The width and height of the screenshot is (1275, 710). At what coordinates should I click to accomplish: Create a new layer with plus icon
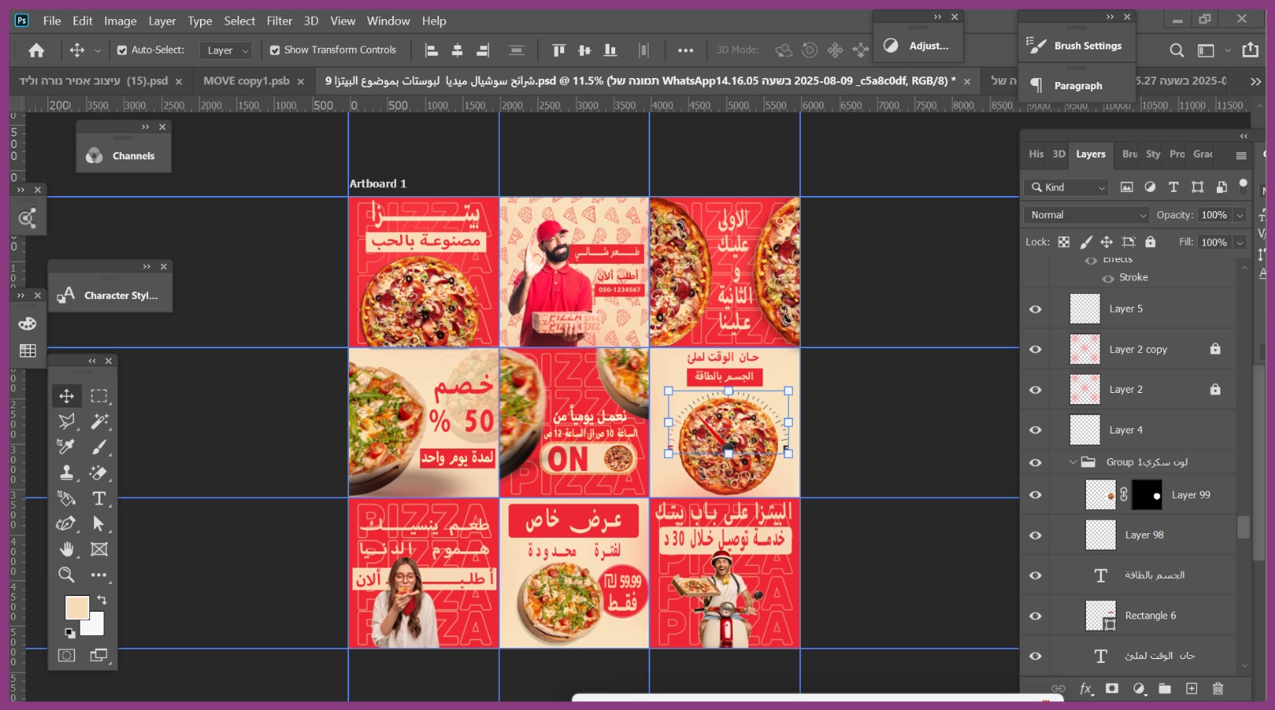[1191, 688]
